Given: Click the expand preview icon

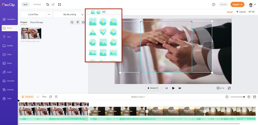Looking at the screenshot, I should pyautogui.click(x=229, y=88).
